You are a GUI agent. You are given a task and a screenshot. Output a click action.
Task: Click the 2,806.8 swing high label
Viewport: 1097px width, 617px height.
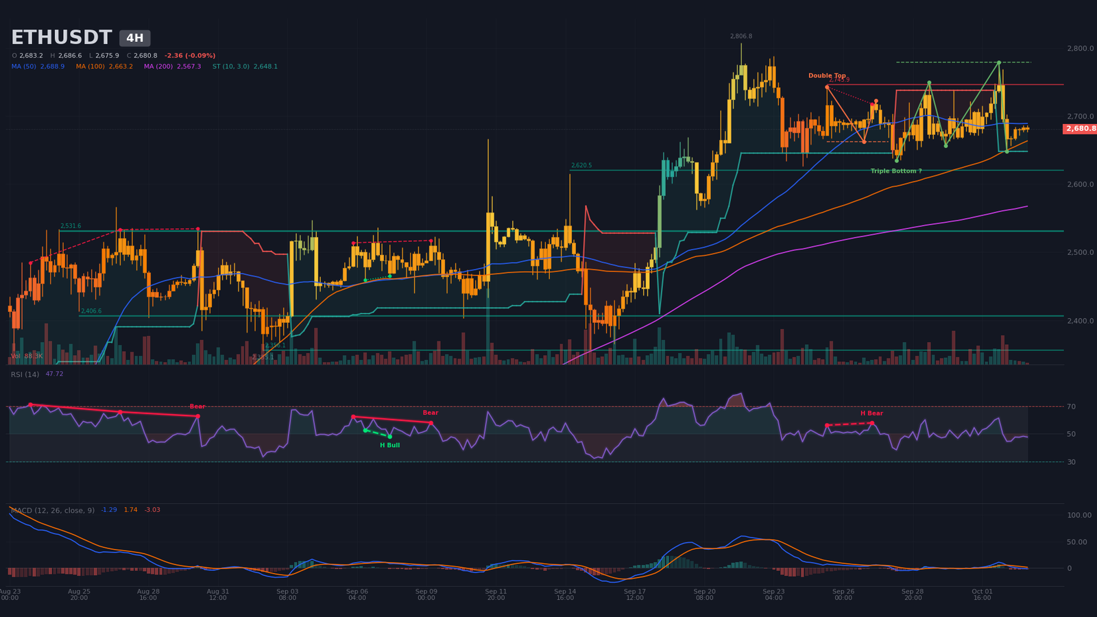point(740,36)
